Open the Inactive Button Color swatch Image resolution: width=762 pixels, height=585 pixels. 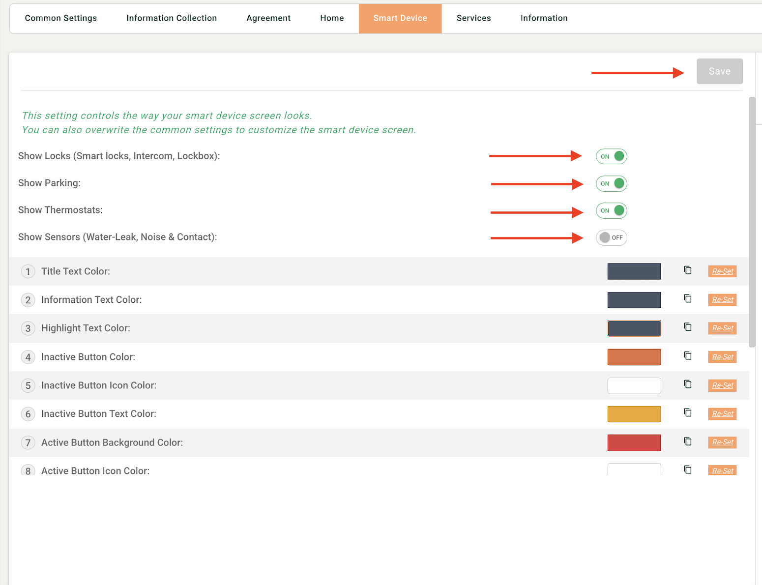click(x=634, y=357)
